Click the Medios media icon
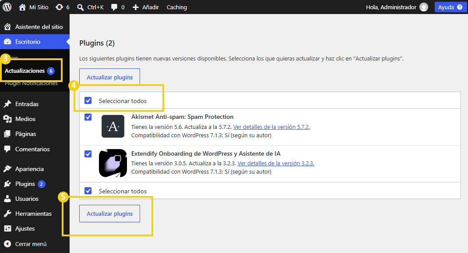468x253 pixels. click(x=7, y=119)
